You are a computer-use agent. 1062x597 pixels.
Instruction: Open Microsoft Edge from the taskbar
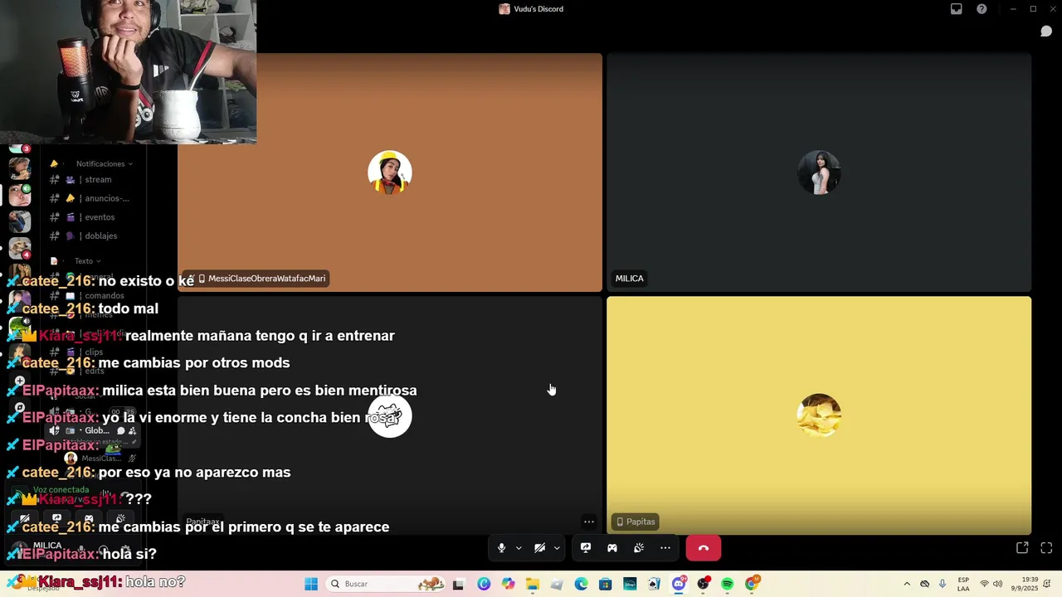click(x=581, y=584)
